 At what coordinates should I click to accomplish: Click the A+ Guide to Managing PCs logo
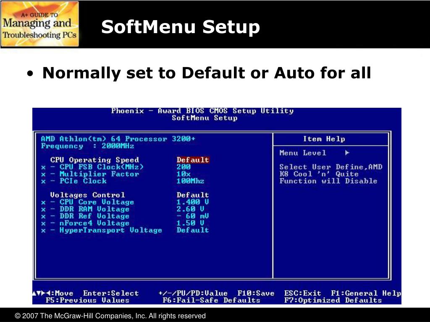pyautogui.click(x=40, y=24)
